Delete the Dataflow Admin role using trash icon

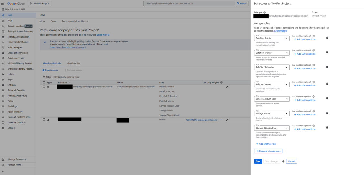[x=327, y=37]
